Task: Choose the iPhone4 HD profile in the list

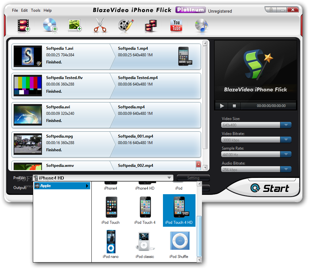Action: tap(145, 188)
